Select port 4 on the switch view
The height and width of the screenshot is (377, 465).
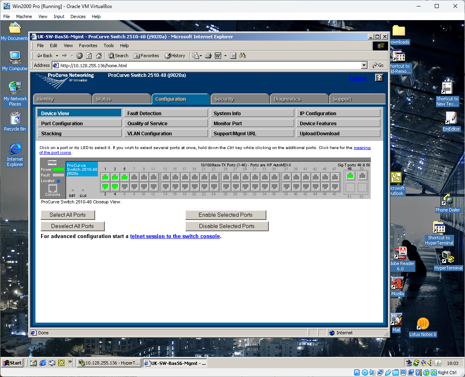(115, 187)
